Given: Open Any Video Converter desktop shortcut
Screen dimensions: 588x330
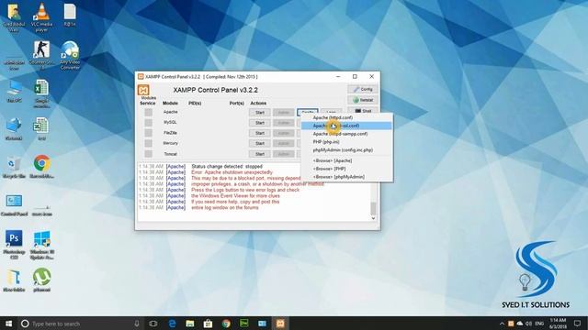Looking at the screenshot, I should (70, 55).
